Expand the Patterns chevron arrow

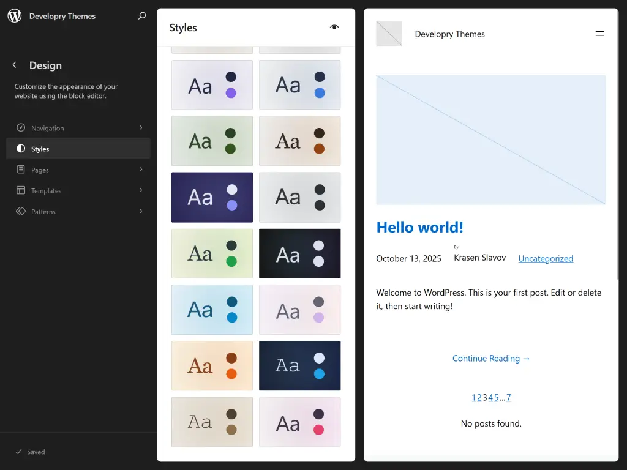[x=141, y=211]
